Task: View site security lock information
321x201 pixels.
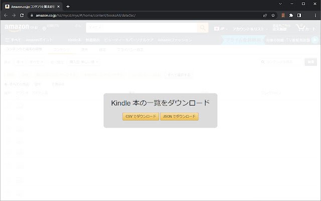Action: tap(32, 16)
